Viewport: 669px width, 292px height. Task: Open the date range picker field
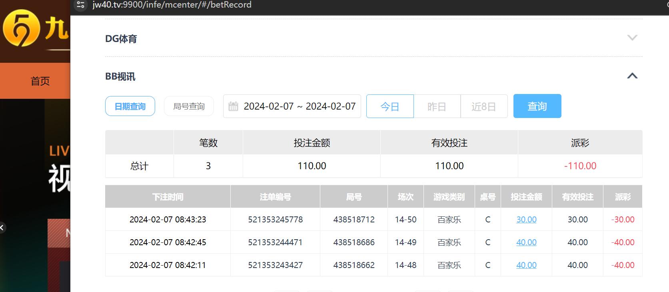[292, 106]
